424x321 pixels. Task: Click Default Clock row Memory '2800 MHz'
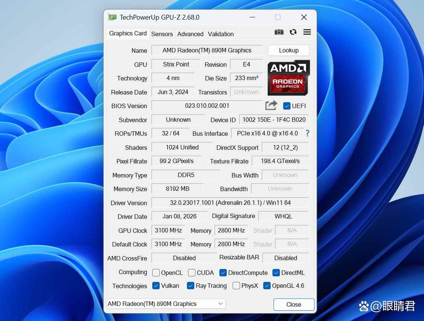pos(231,244)
